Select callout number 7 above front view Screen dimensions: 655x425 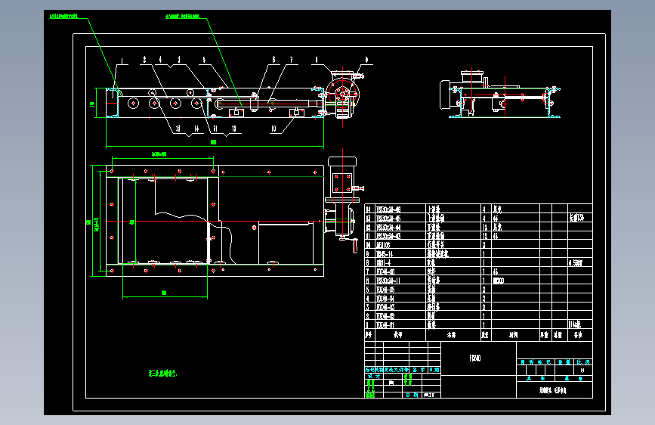(x=291, y=60)
